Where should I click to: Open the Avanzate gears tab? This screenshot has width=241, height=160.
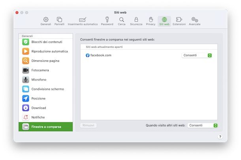pos(195,21)
